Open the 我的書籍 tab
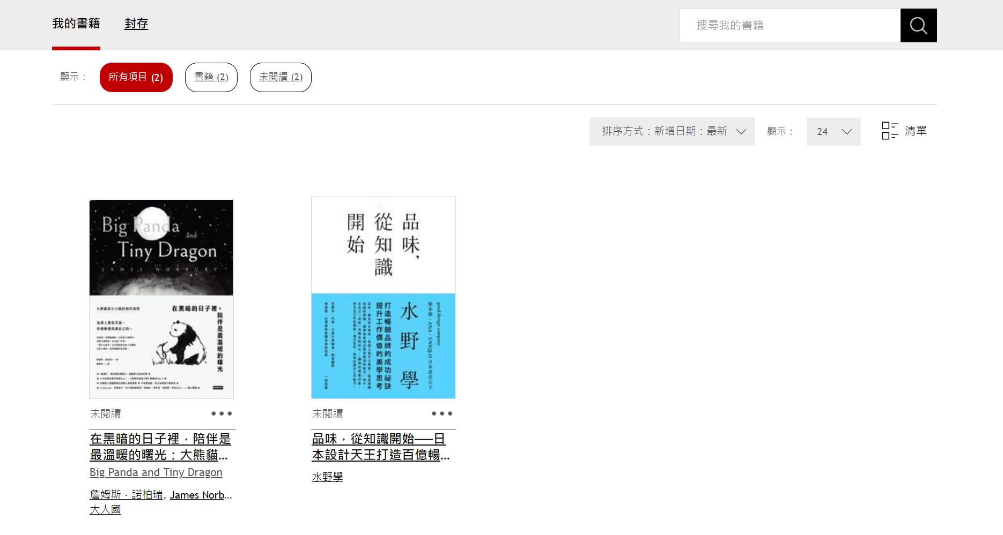The height and width of the screenshot is (535, 1003). (x=76, y=24)
